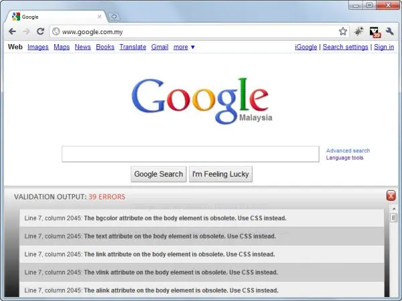
Task: Select the alink attribute error row
Action: pyautogui.click(x=202, y=290)
